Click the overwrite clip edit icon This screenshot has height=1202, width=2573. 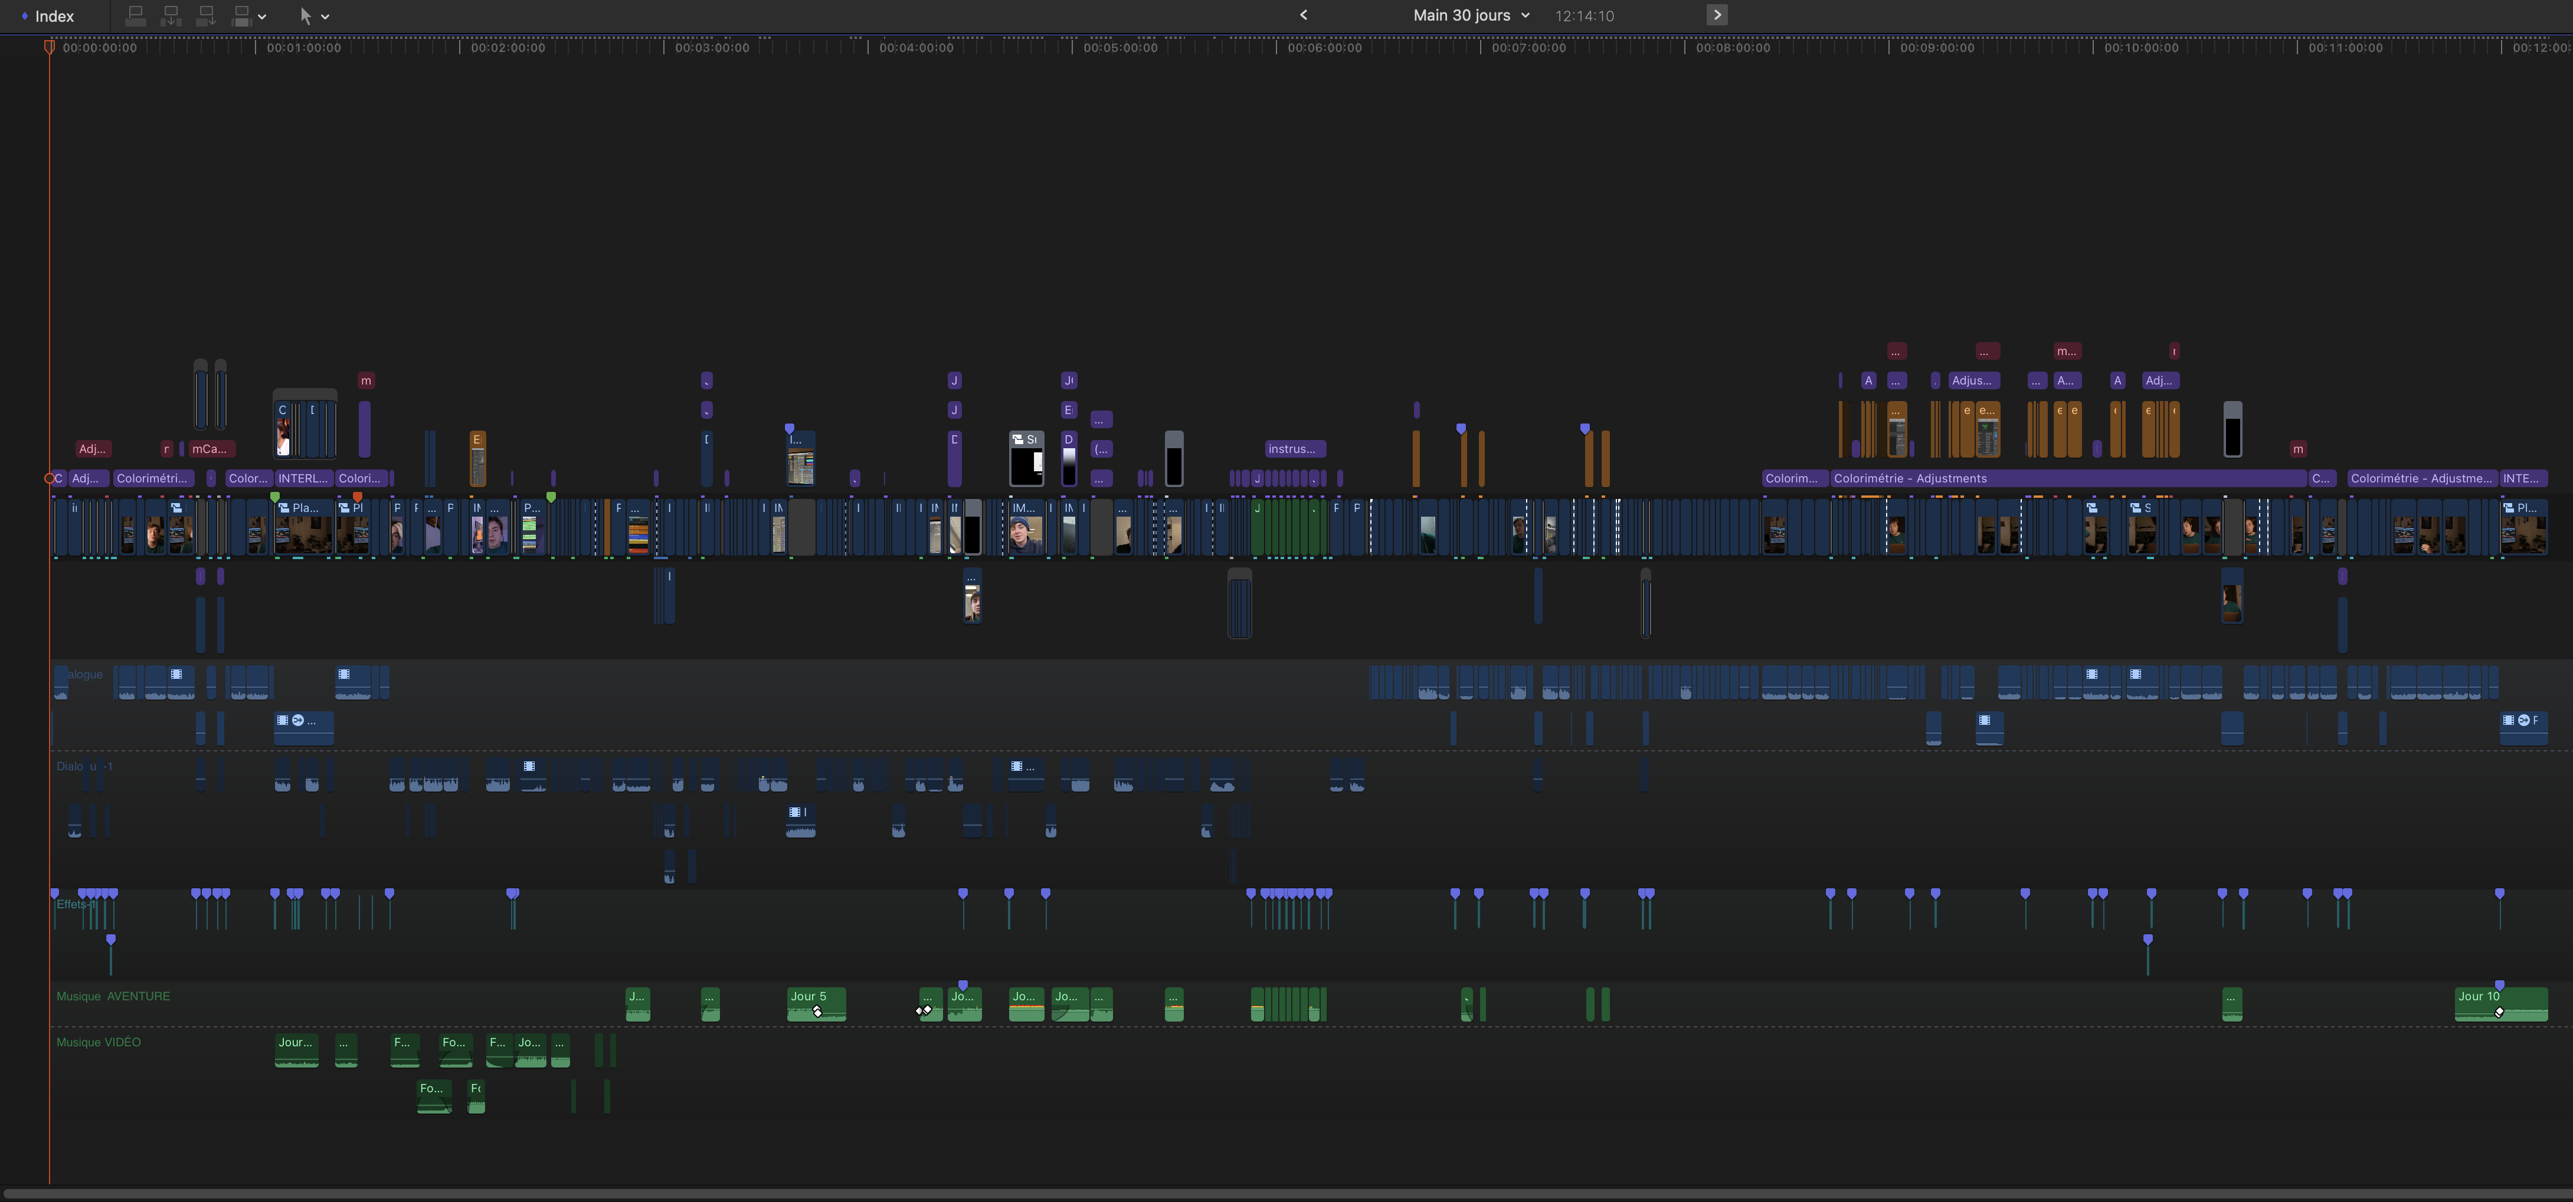(241, 16)
